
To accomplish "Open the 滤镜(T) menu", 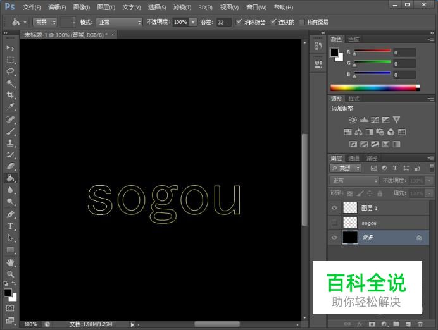I will tap(182, 7).
